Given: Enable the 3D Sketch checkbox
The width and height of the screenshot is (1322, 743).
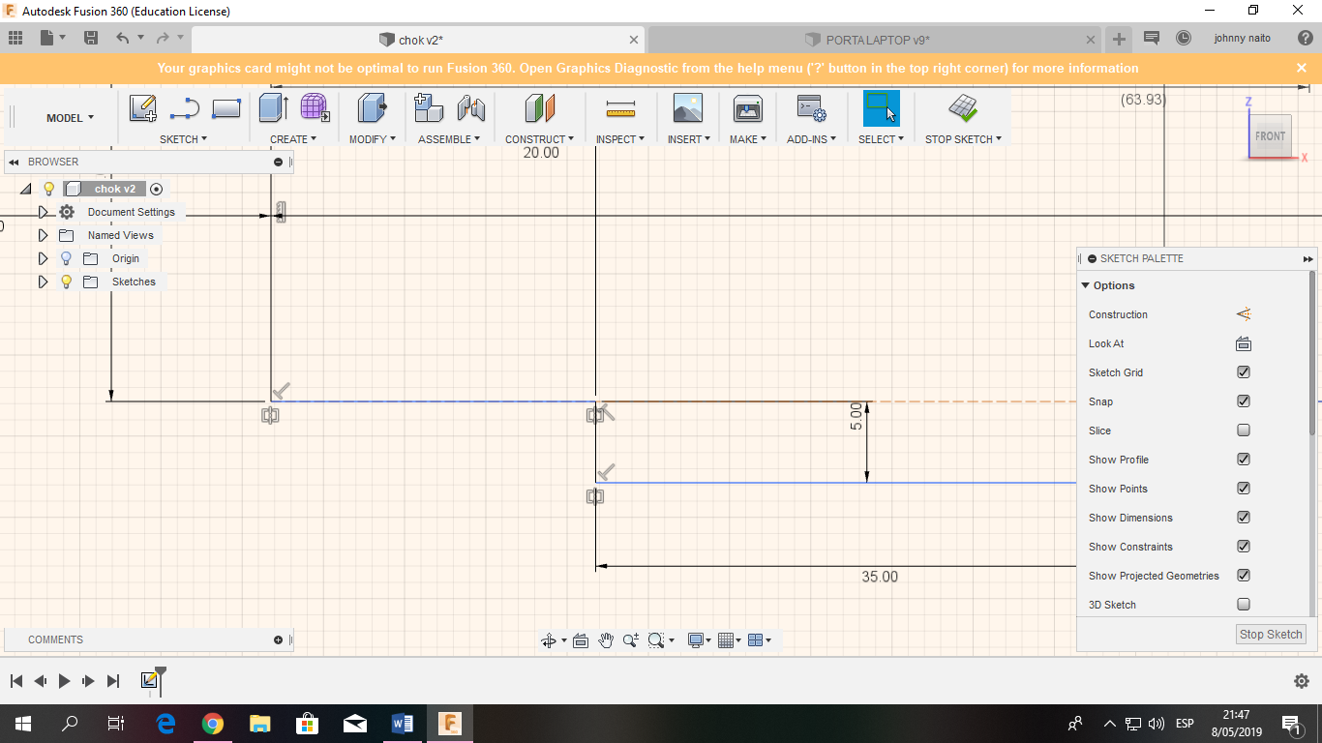Looking at the screenshot, I should pyautogui.click(x=1244, y=605).
